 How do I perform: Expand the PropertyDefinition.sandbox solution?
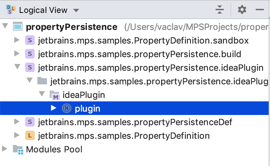pyautogui.click(x=16, y=40)
